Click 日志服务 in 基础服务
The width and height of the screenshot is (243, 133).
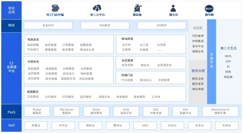tap(33, 97)
